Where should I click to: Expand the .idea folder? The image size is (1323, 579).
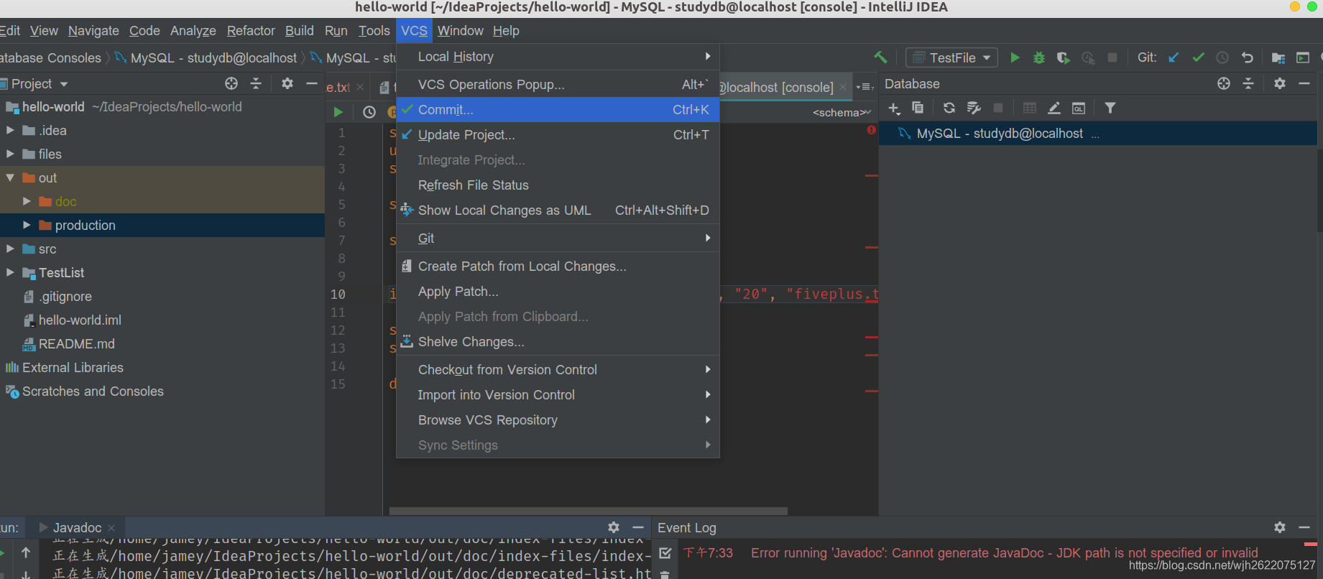pyautogui.click(x=10, y=130)
